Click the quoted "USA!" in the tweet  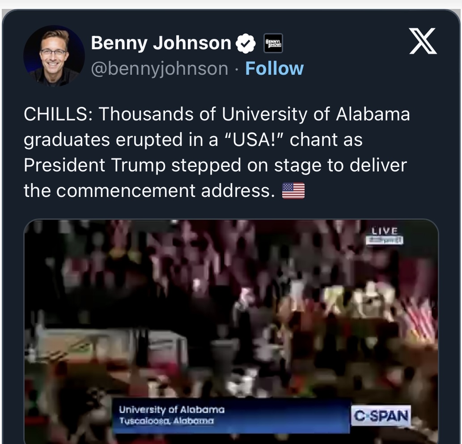[x=254, y=140]
